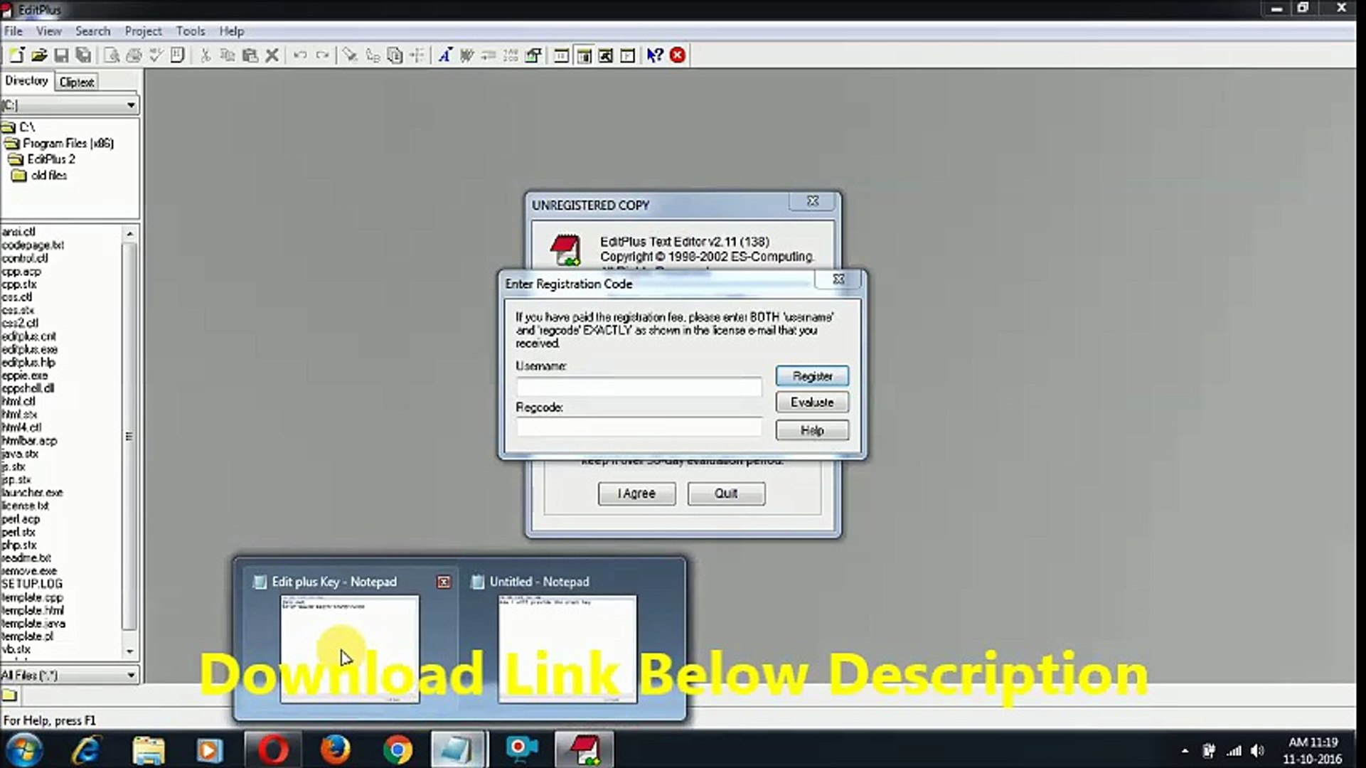Click the Save floppy disk icon

coord(61,55)
